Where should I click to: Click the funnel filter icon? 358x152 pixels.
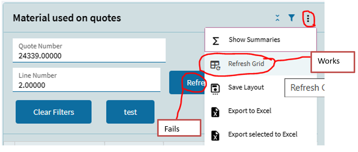coord(292,18)
